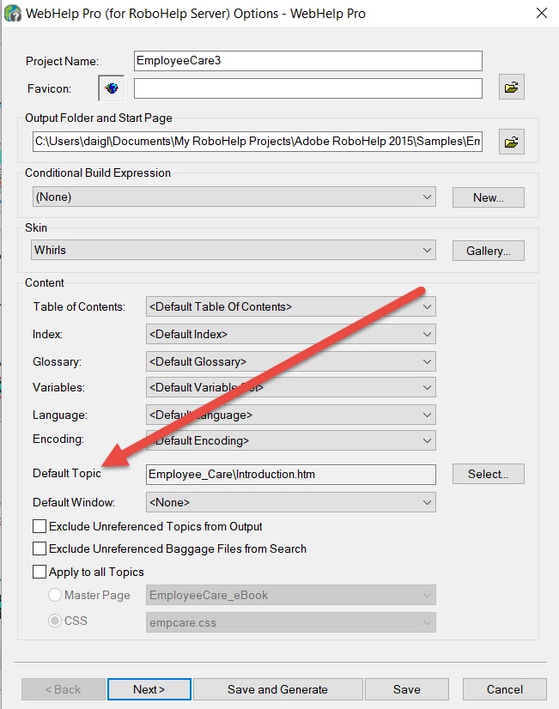Click the disabled Back button
559x709 pixels.
64,689
